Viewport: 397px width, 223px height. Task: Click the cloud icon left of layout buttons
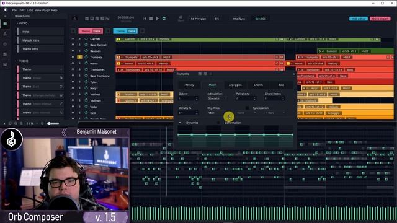click(x=74, y=19)
